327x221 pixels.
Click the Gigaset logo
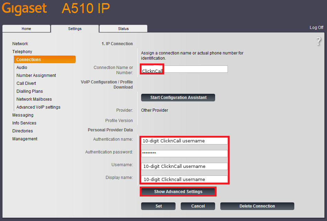(24, 8)
